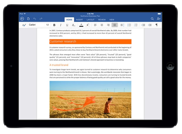Select the kite field photo

tap(90, 100)
